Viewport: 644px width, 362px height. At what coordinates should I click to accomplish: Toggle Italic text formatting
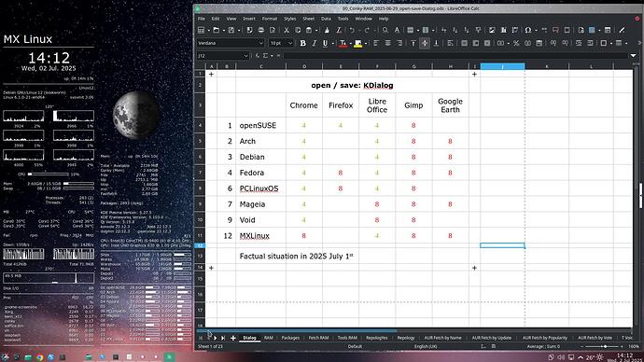315,43
